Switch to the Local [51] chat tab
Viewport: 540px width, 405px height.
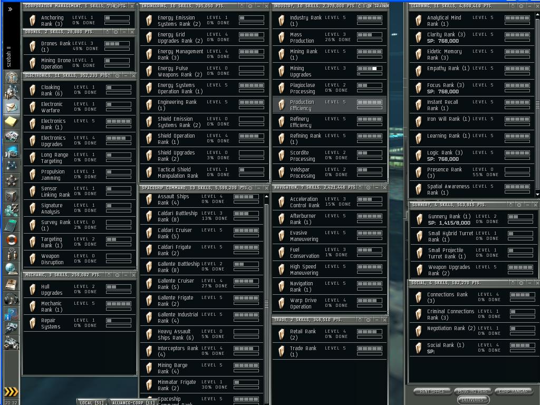(92, 402)
